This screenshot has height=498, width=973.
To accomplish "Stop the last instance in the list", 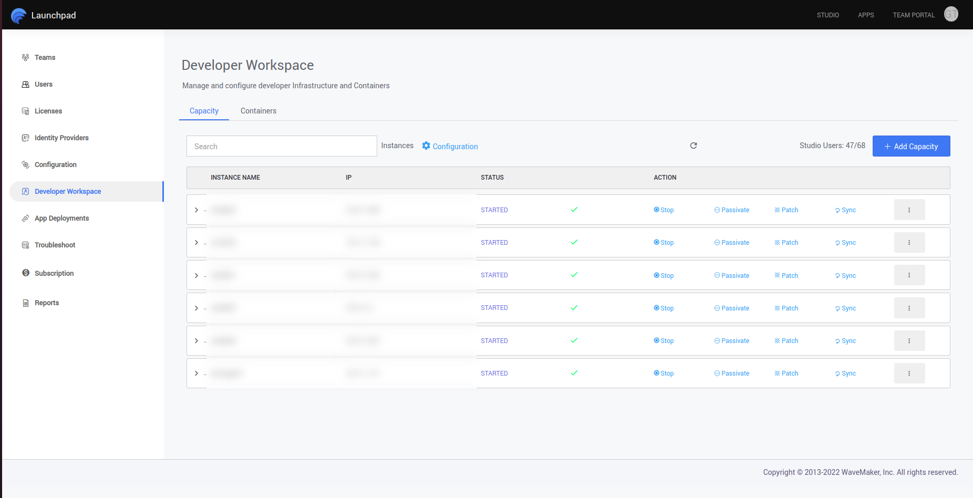I will point(664,373).
